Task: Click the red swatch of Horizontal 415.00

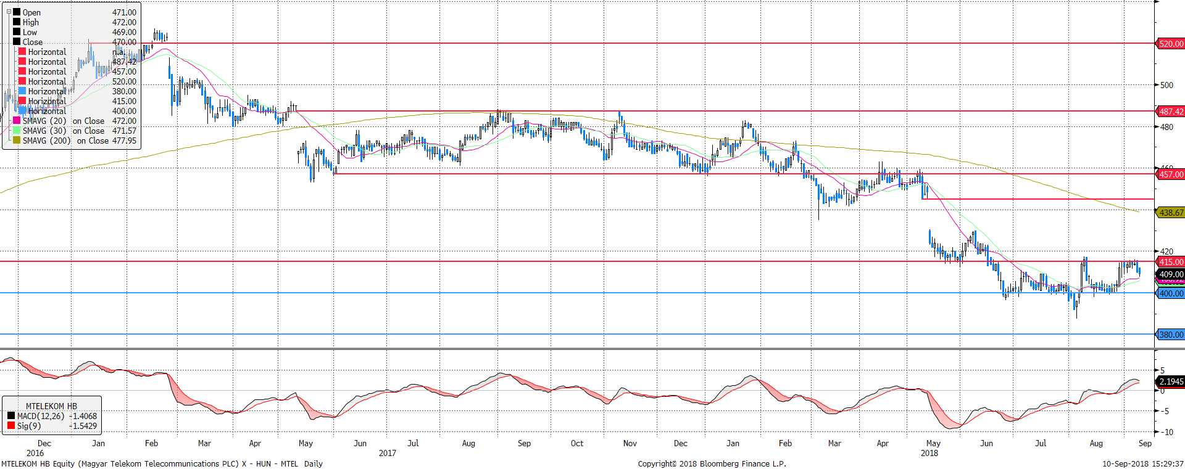Action: pos(22,100)
